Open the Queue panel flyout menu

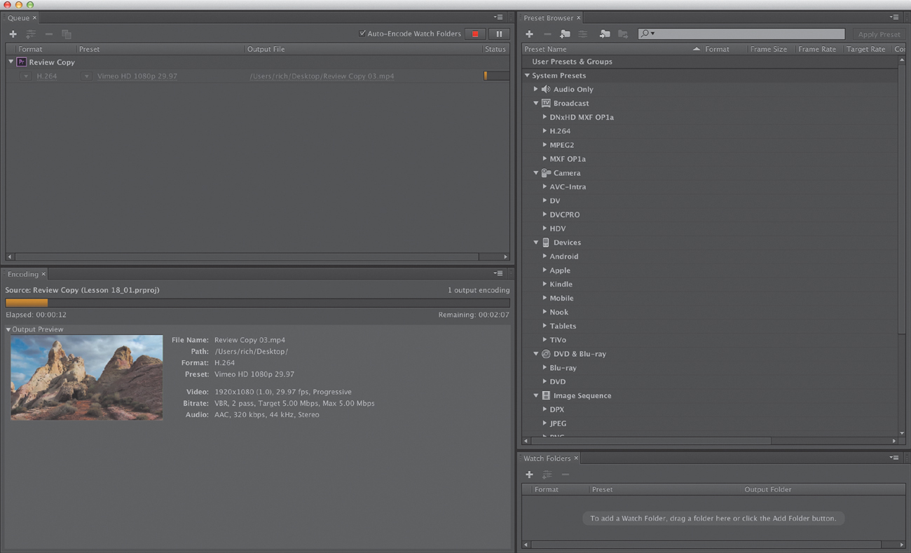498,18
